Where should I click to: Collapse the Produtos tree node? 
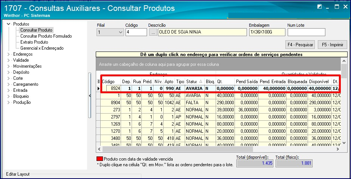tap(9, 24)
